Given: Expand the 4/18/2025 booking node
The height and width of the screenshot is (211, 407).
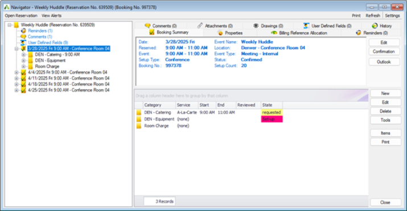Looking at the screenshot, I should 17,85.
